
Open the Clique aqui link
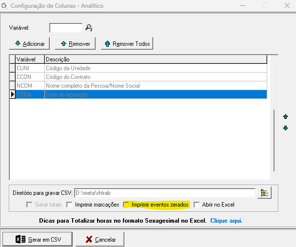(226, 221)
